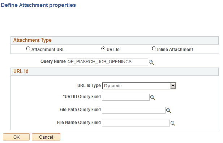The width and height of the screenshot is (223, 143).
Task: Select the *URLID Query Field label
Action: click(82, 97)
